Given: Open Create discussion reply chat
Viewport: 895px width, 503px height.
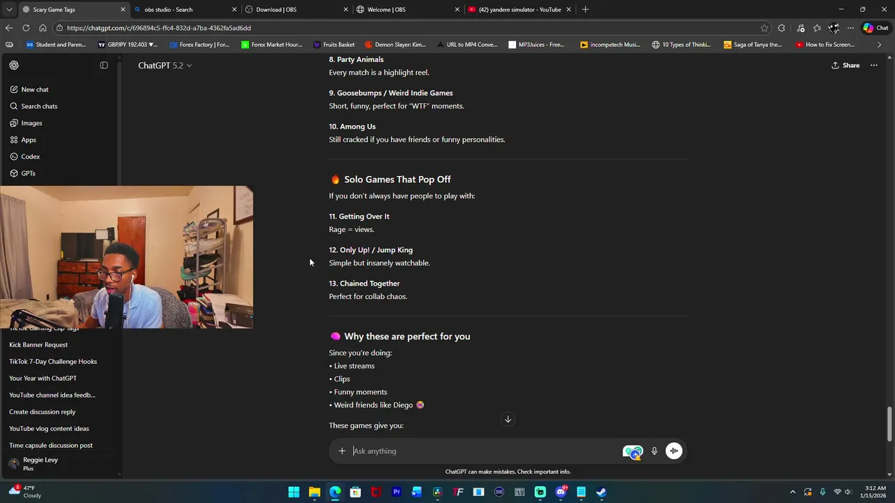Looking at the screenshot, I should 42,411.
